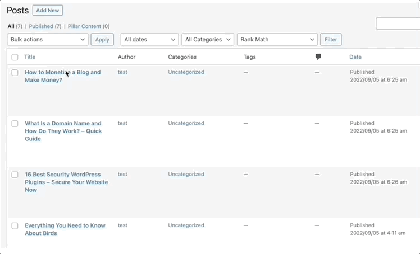Mark the Everything You Need to Know About Birds checkbox
The height and width of the screenshot is (254, 420).
[15, 226]
